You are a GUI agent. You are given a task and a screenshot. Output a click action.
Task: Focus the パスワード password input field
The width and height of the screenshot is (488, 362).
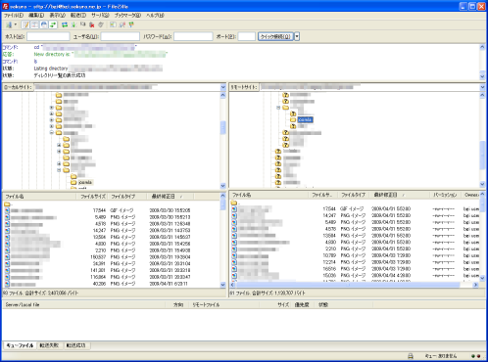(193, 36)
